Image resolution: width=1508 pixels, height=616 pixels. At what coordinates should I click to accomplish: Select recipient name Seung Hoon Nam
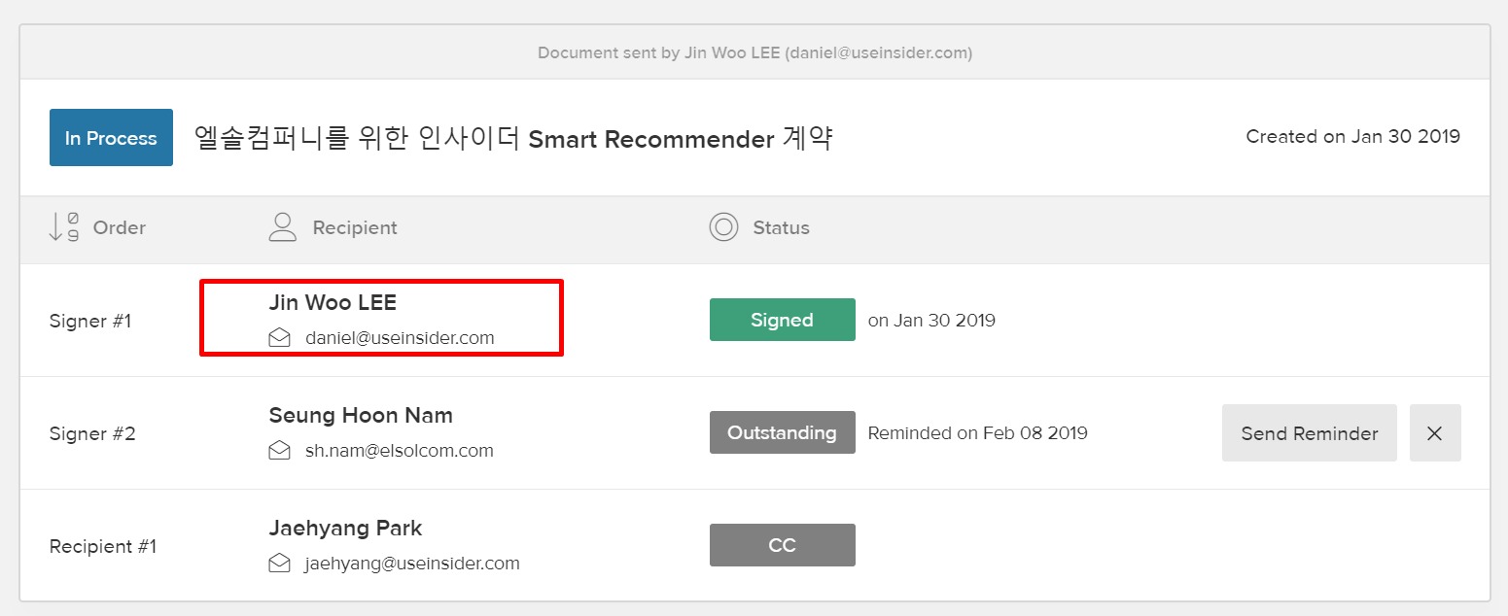click(x=361, y=415)
